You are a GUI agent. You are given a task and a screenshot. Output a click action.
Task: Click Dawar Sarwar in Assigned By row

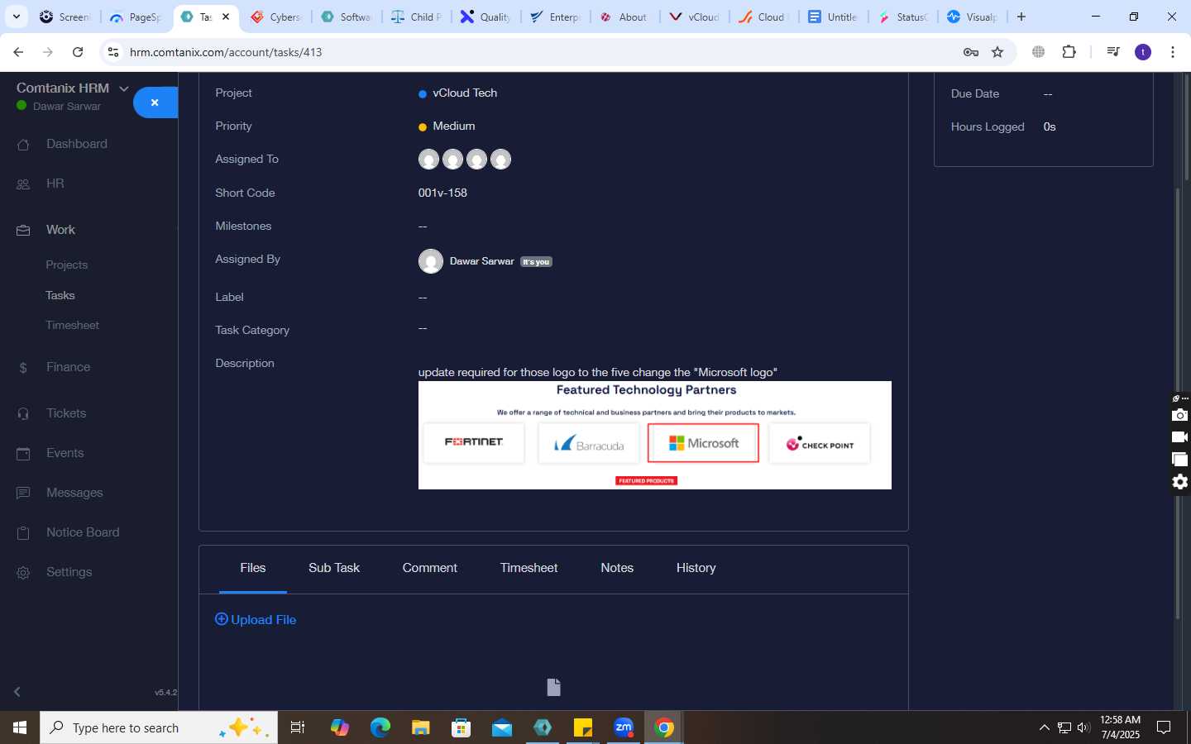pyautogui.click(x=482, y=261)
